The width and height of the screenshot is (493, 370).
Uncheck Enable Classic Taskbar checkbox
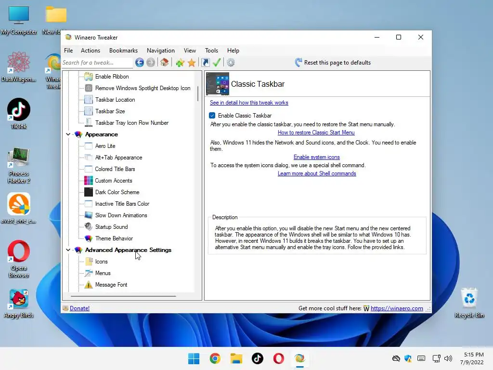212,116
